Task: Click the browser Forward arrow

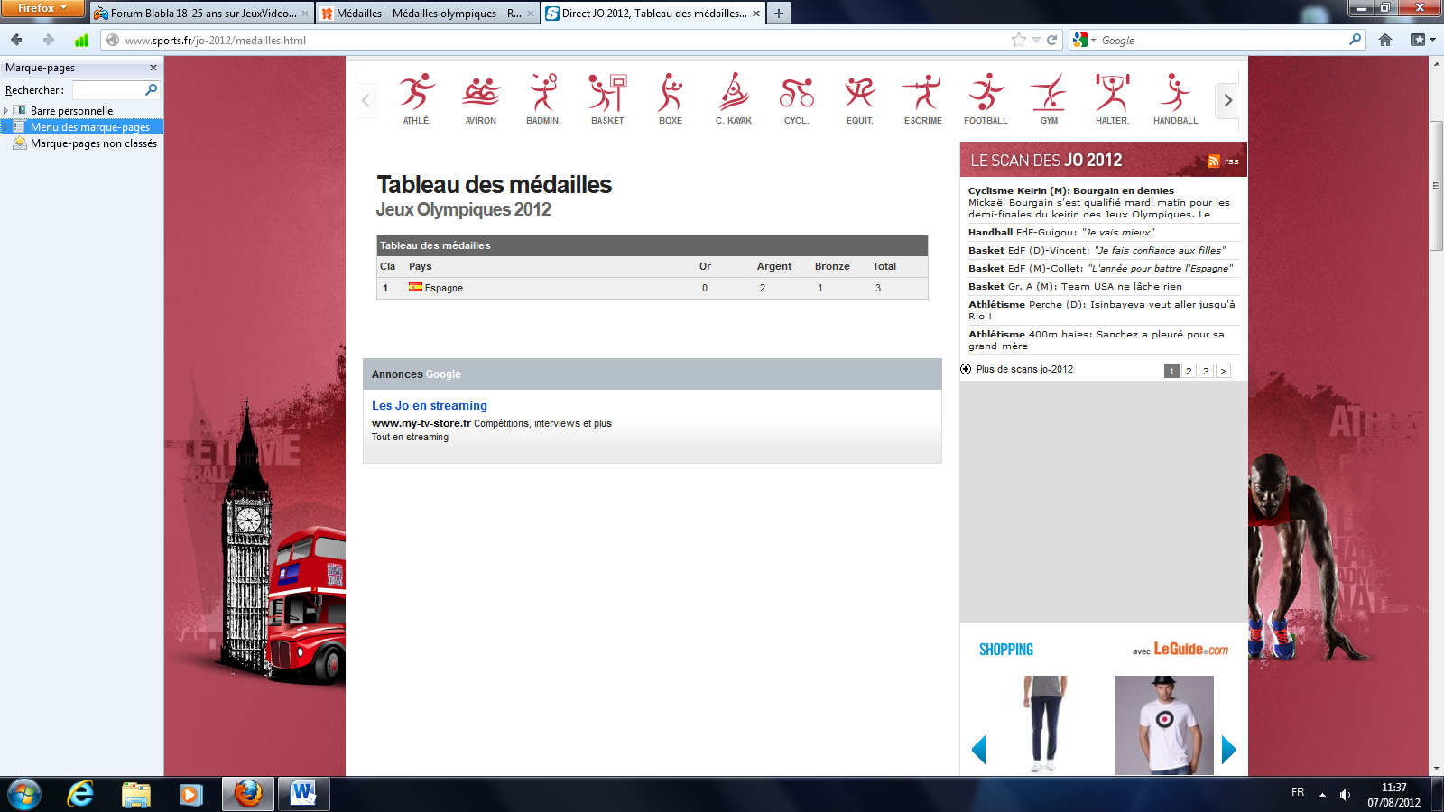Action: 49,40
